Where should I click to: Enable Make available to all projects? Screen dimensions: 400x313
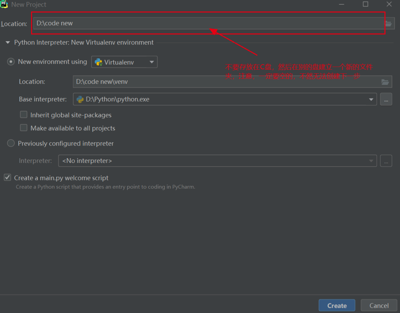coord(24,127)
